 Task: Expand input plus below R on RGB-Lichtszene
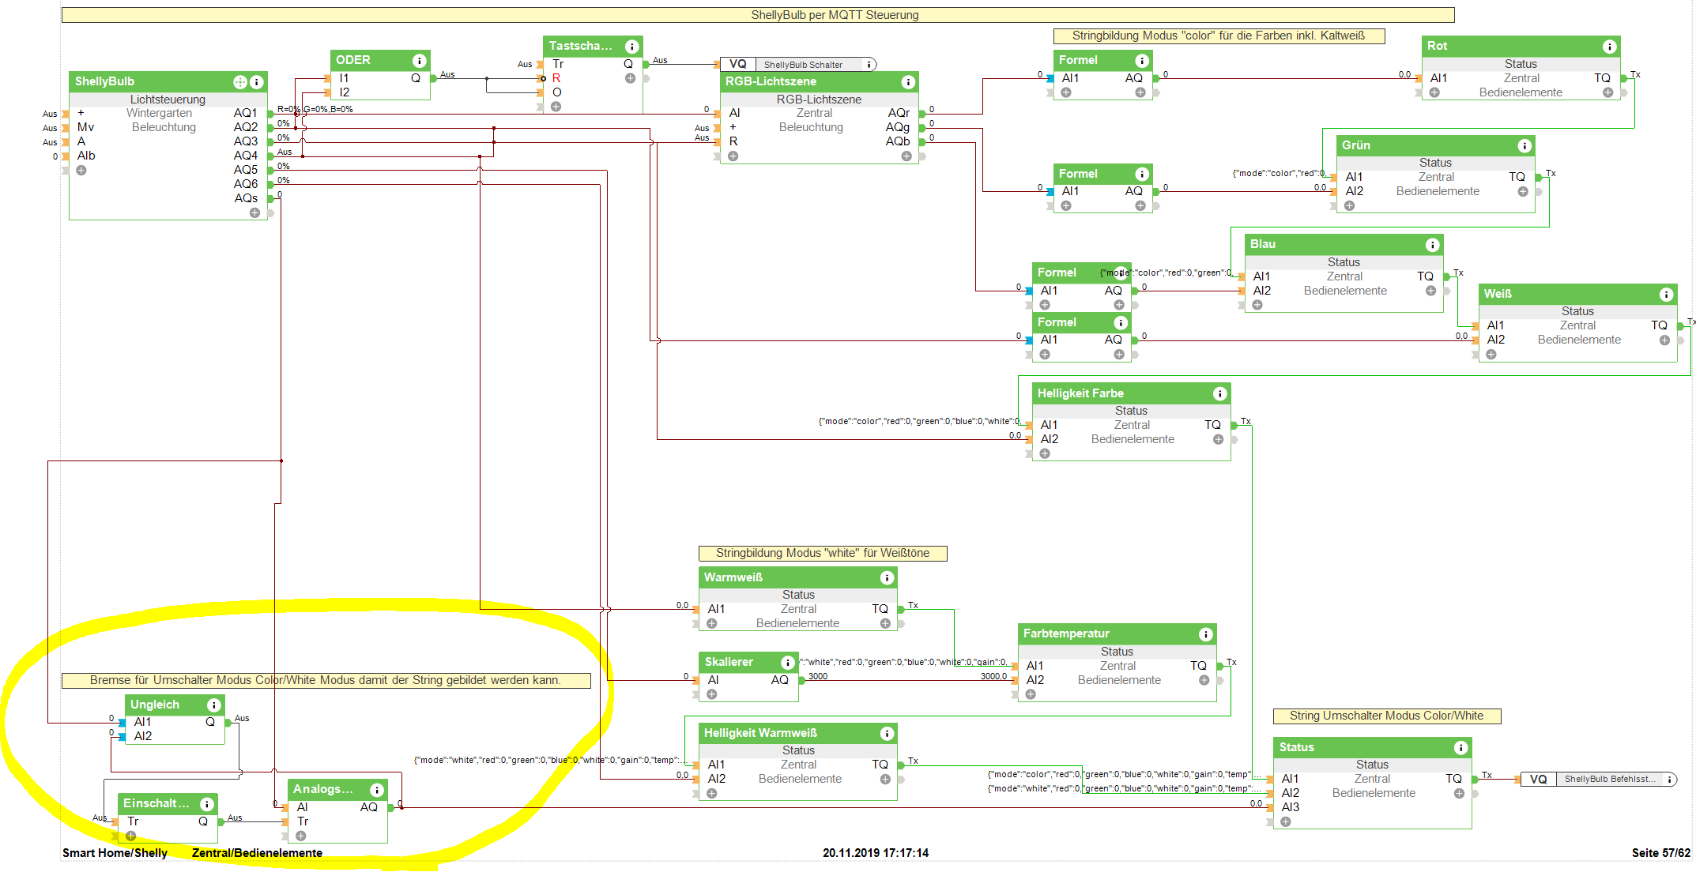733,156
